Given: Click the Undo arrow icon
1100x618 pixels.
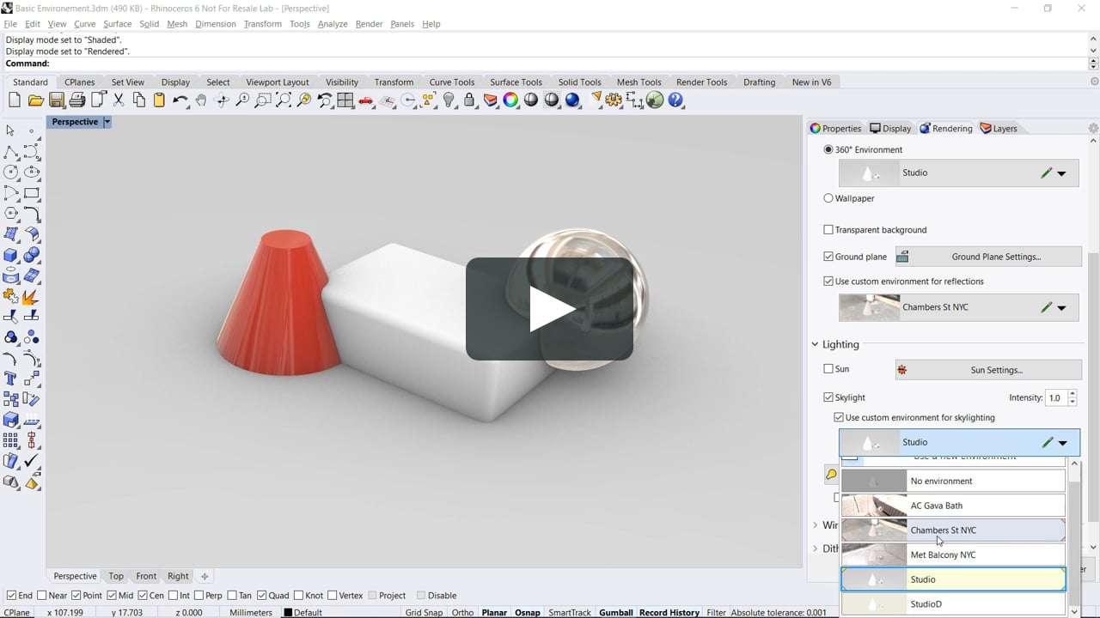Looking at the screenshot, I should tap(180, 100).
